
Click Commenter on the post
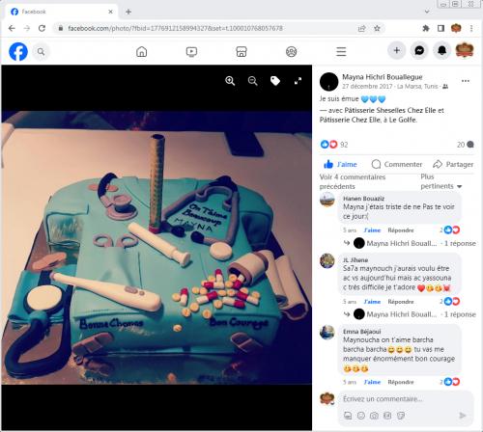(x=397, y=164)
